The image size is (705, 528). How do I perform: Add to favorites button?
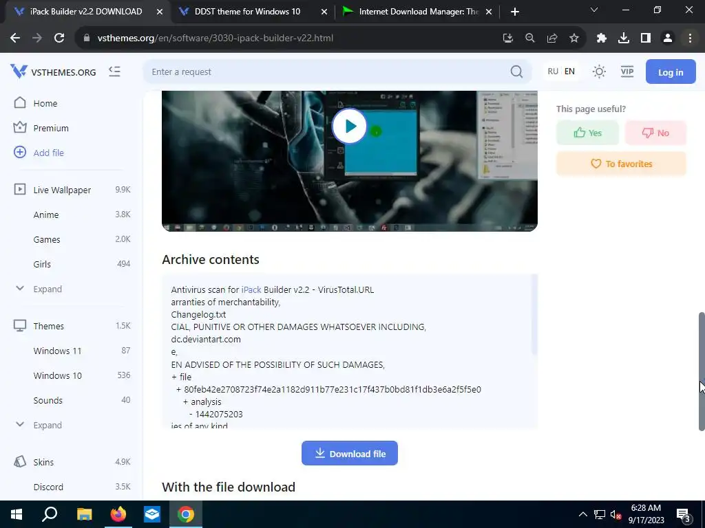[x=621, y=164]
